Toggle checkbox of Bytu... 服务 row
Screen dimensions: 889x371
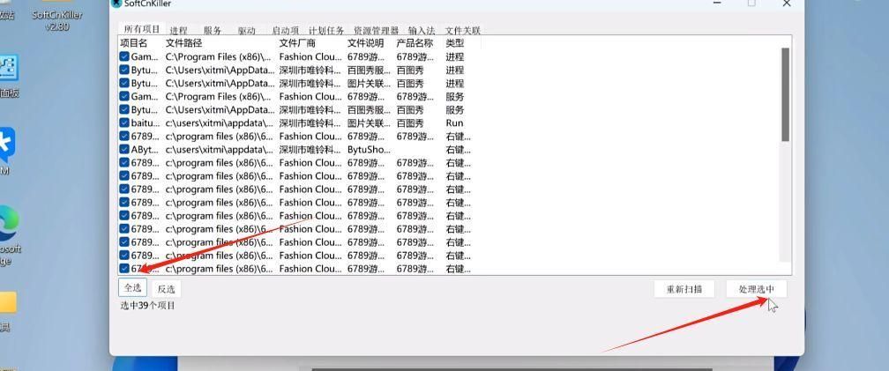[124, 110]
